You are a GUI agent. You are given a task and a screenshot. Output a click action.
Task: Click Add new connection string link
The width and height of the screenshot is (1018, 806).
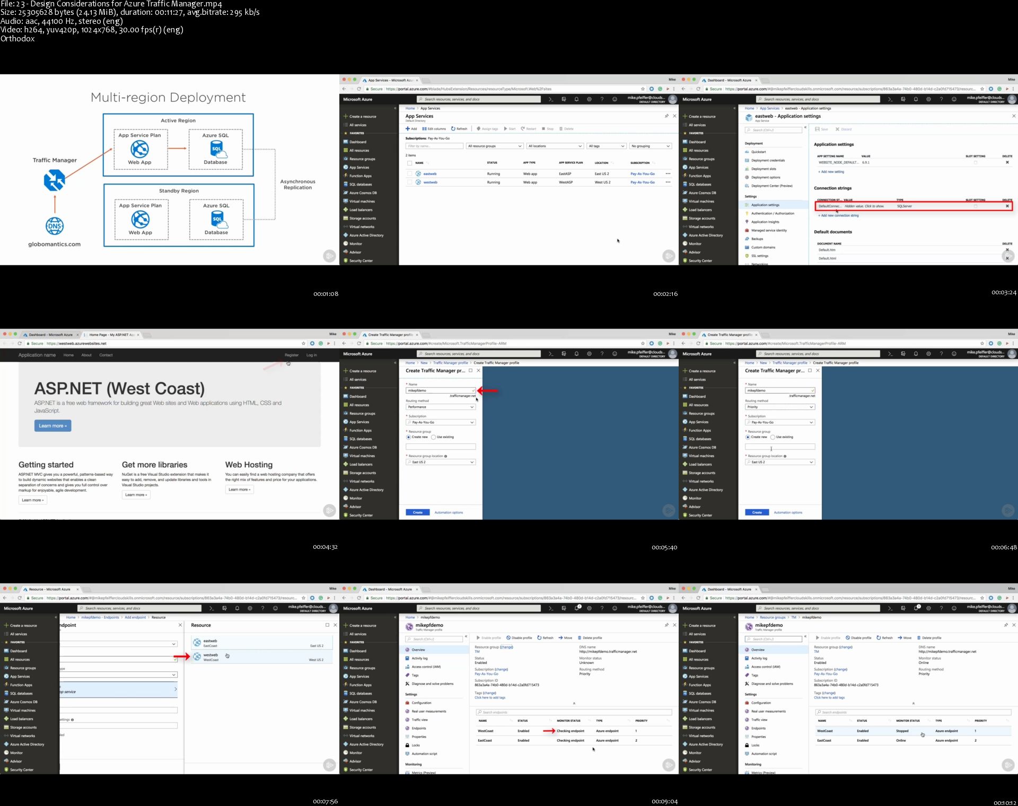[838, 216]
